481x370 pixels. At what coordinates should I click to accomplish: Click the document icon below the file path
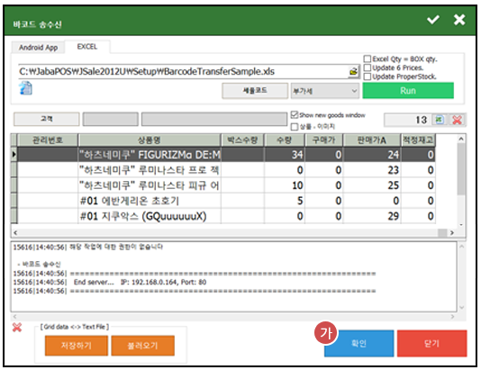click(26, 88)
